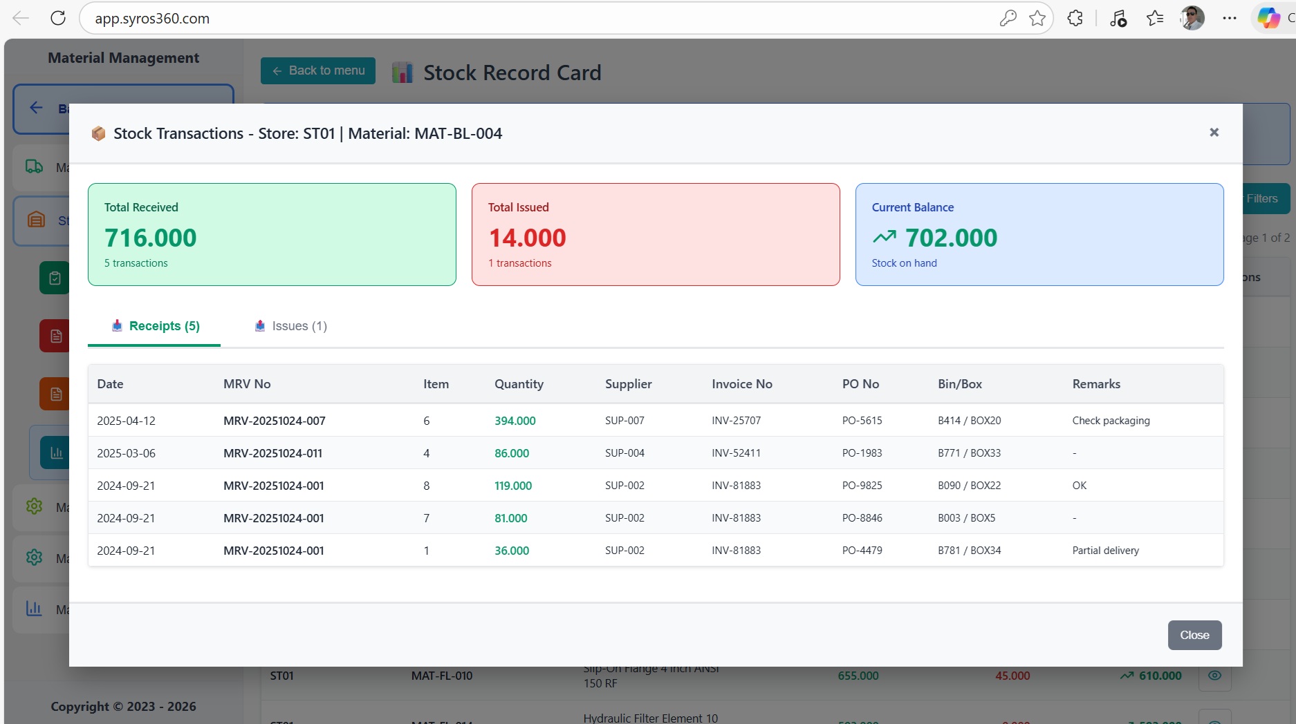This screenshot has width=1296, height=724.
Task: Switch to the Issues (1) tab
Action: (290, 325)
